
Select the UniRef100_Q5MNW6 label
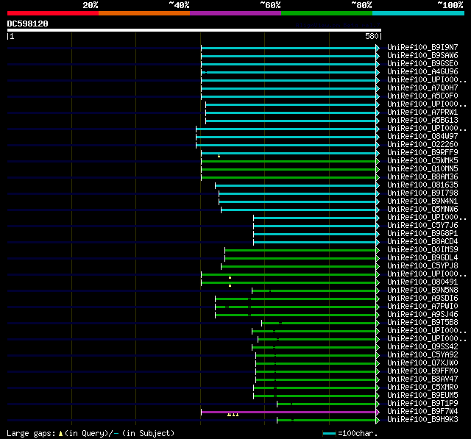pyautogui.click(x=422, y=210)
